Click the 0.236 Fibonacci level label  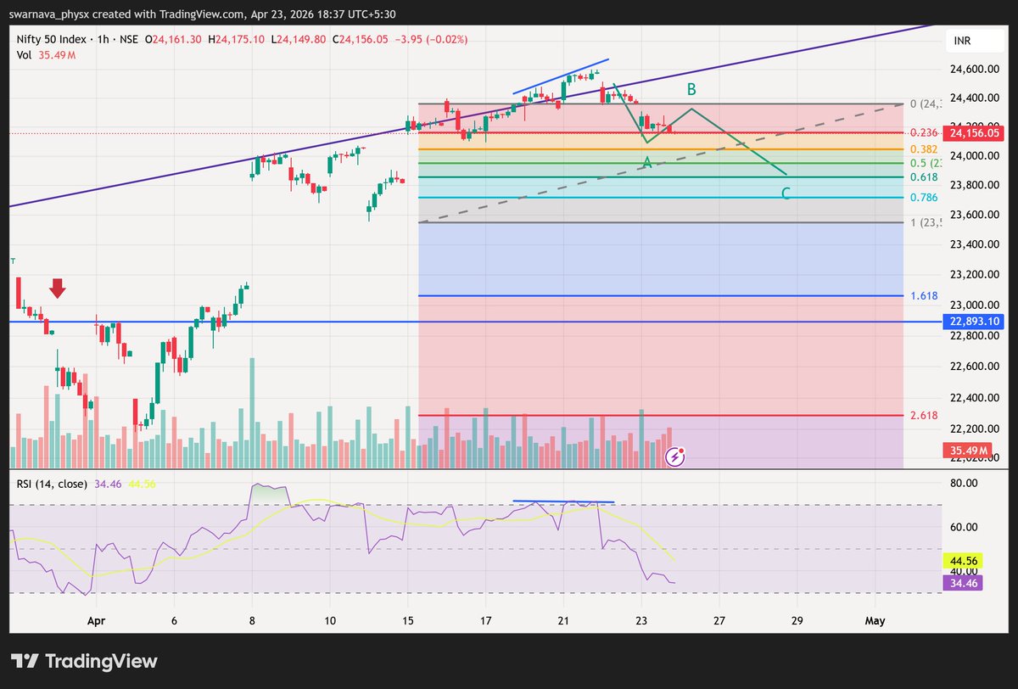pyautogui.click(x=923, y=133)
